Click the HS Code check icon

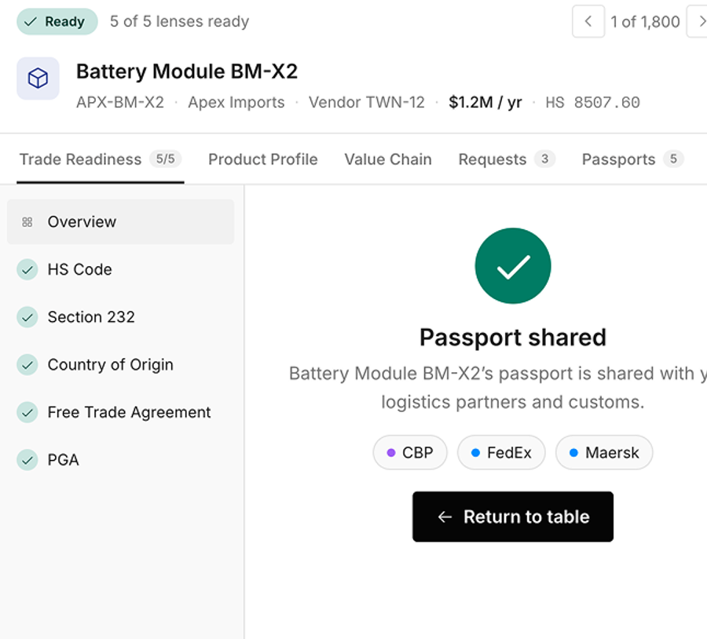[x=27, y=269]
